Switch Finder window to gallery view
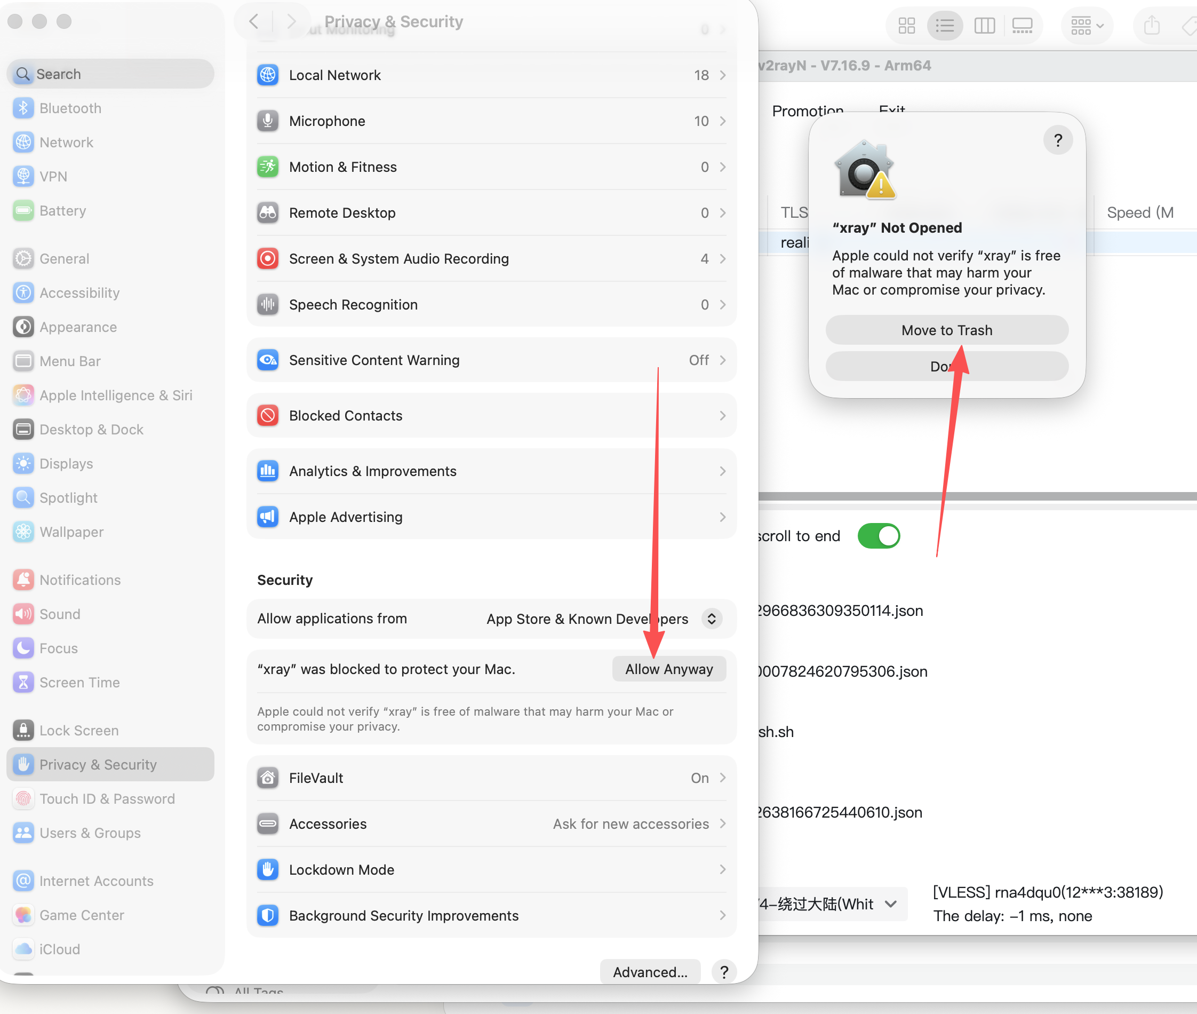 point(1023,26)
